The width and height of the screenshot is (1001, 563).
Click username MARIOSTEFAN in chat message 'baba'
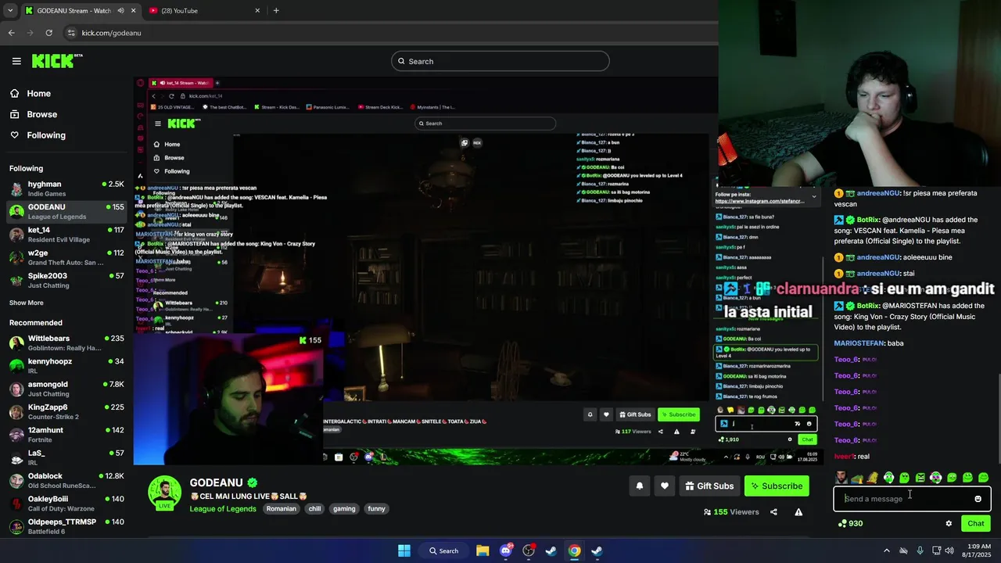[x=859, y=343]
